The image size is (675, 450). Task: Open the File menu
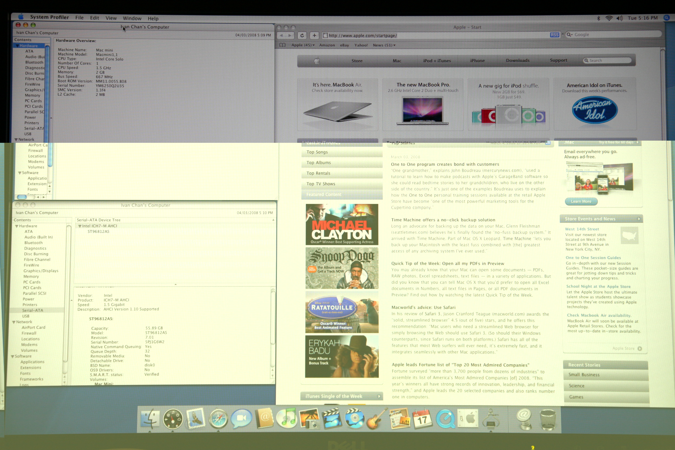pos(79,18)
